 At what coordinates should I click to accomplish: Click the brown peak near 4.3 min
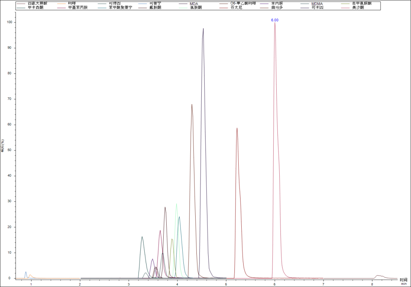[x=192, y=105]
